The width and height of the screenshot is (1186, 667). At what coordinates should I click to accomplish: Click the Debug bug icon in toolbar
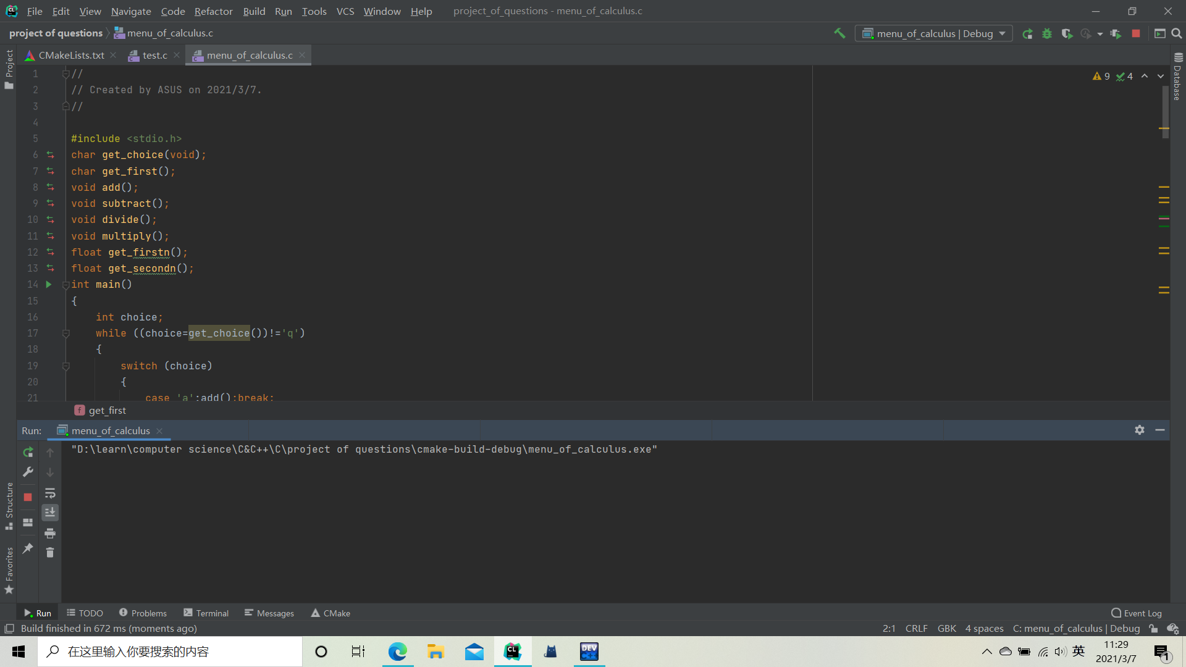(1047, 33)
